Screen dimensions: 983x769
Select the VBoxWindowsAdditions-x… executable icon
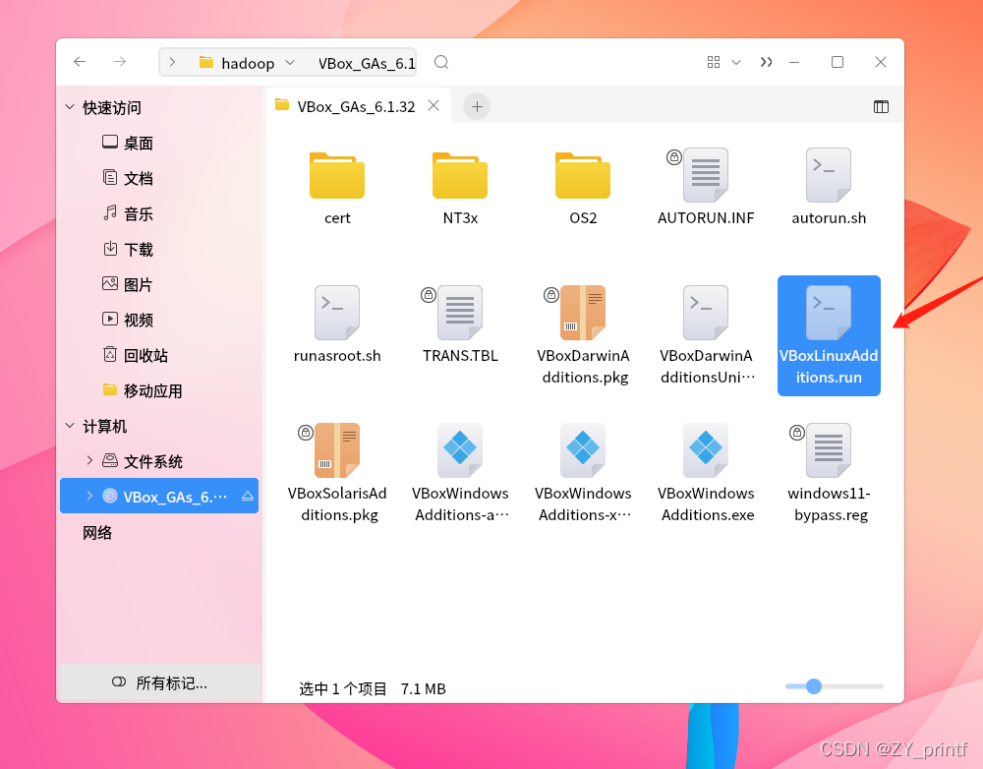[x=582, y=449]
